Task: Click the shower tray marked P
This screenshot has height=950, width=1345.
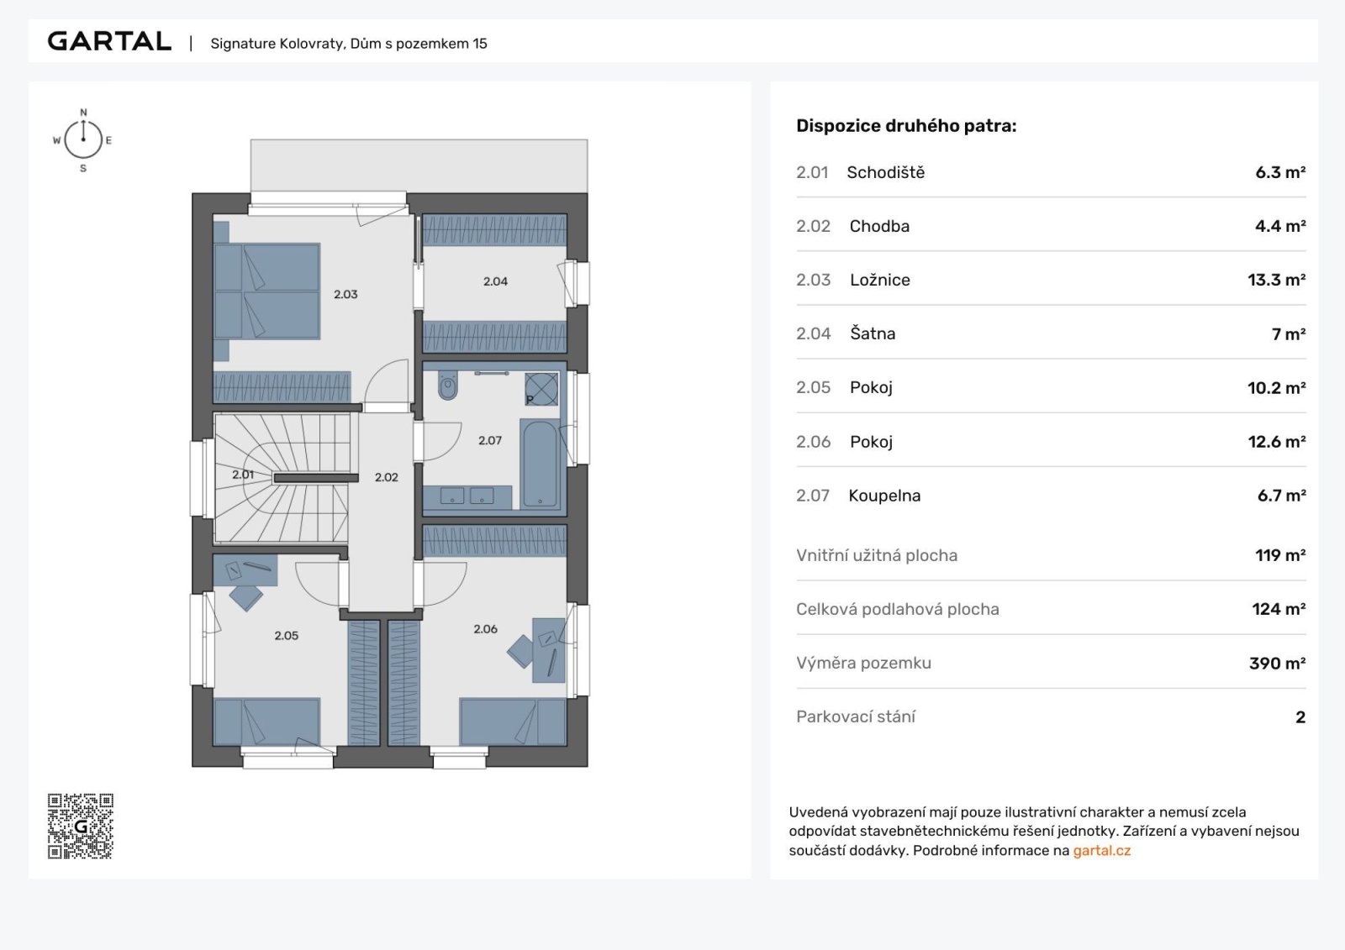Action: click(541, 390)
